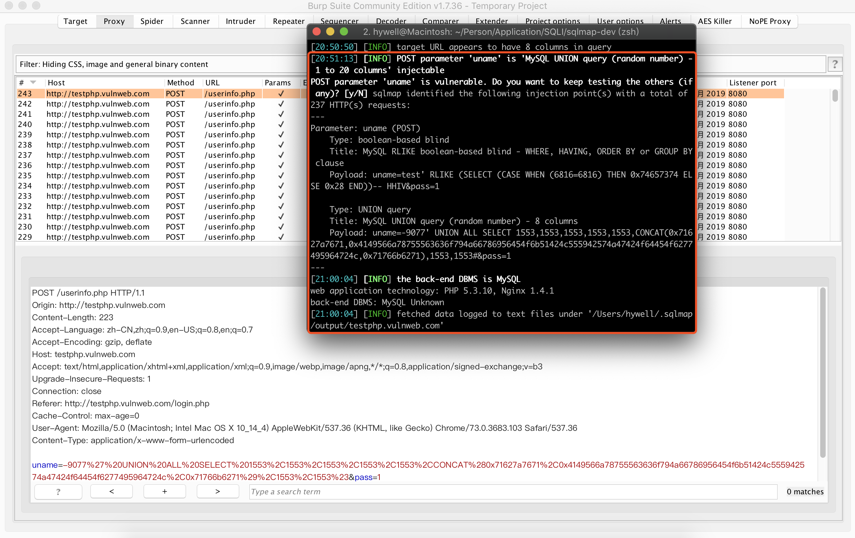Click the sort arrow in # column

click(x=33, y=83)
